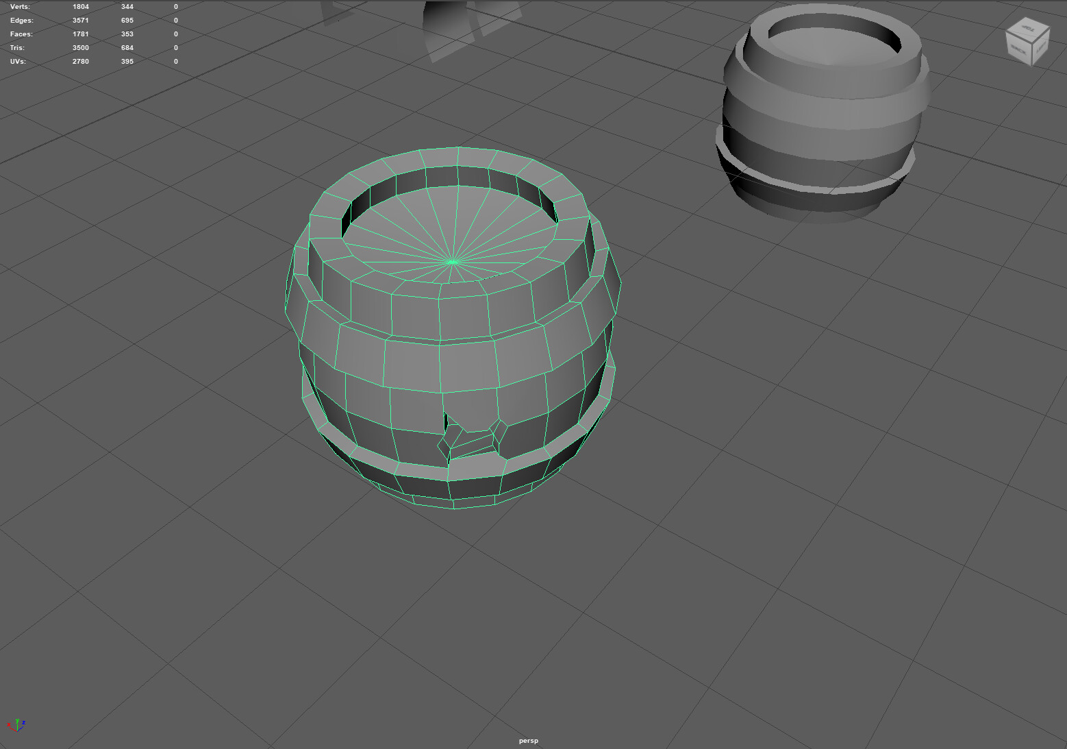Click the 0 value in the Tris row
This screenshot has width=1067, height=749.
pyautogui.click(x=176, y=48)
